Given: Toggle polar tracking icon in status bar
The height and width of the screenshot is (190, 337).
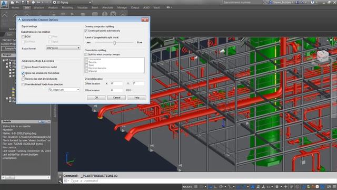Looking at the screenshot, I should click(221, 187).
